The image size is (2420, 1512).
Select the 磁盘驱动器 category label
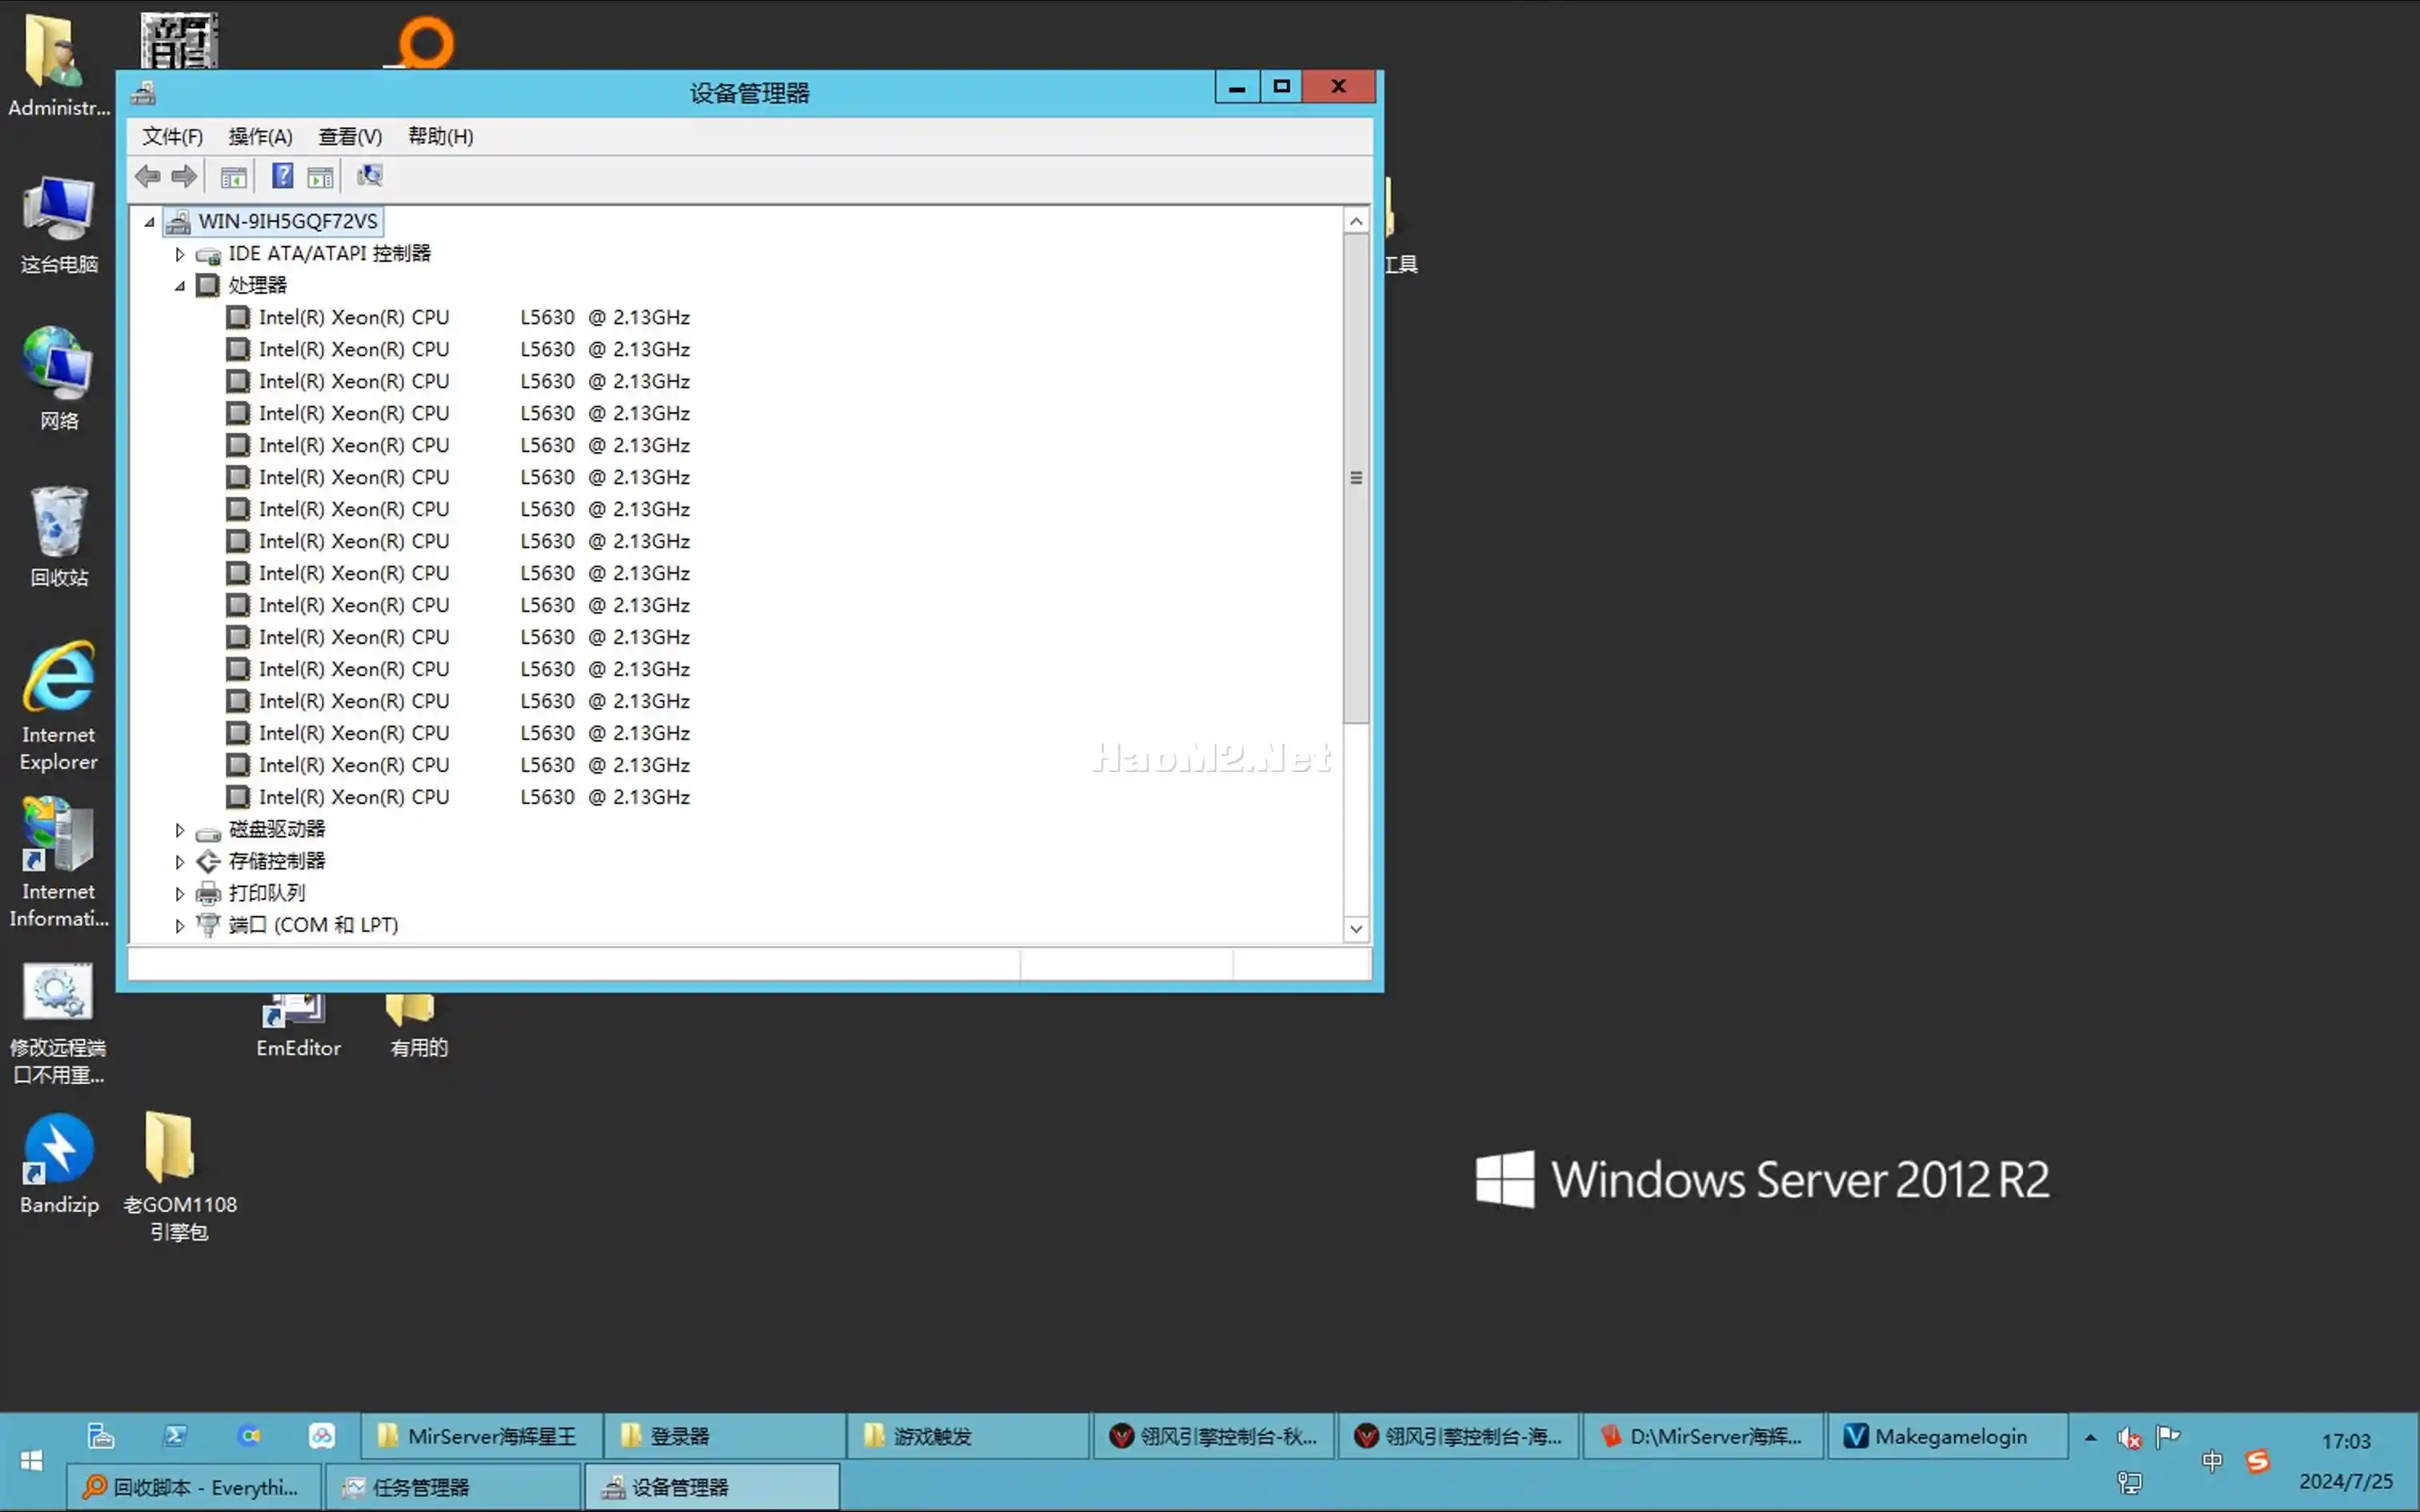point(277,829)
